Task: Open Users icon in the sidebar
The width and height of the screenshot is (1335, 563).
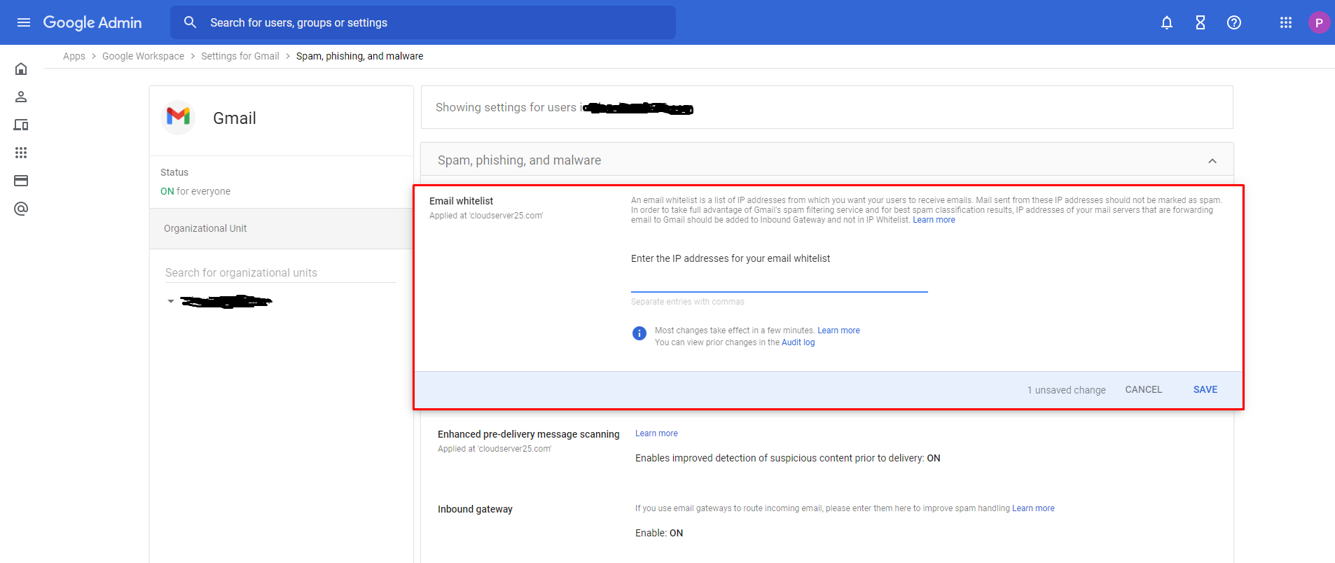Action: coord(21,97)
